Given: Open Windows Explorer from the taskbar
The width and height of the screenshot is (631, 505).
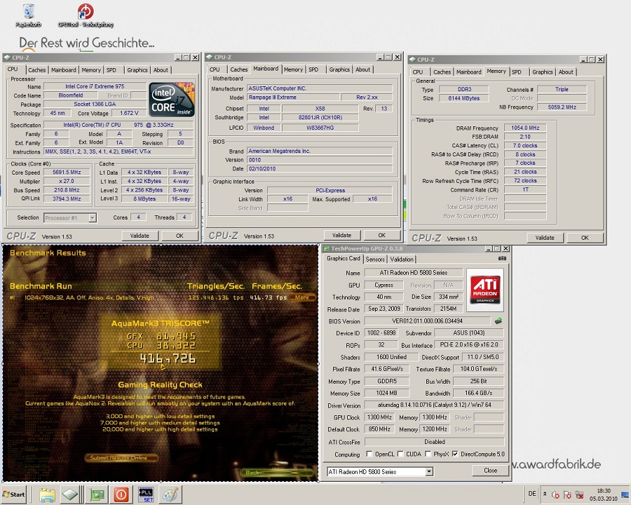Looking at the screenshot, I should [x=47, y=494].
